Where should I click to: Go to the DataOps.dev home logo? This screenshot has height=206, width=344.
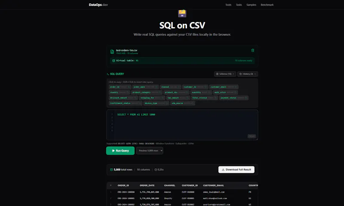coord(98,5)
